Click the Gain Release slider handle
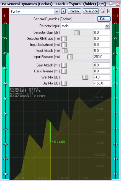This screenshot has height=181, width=121. click(64, 71)
